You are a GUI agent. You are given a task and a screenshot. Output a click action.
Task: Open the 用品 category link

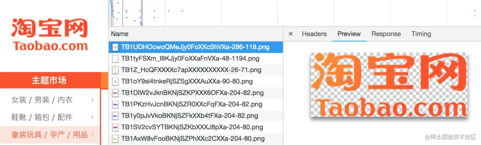[x=80, y=135]
